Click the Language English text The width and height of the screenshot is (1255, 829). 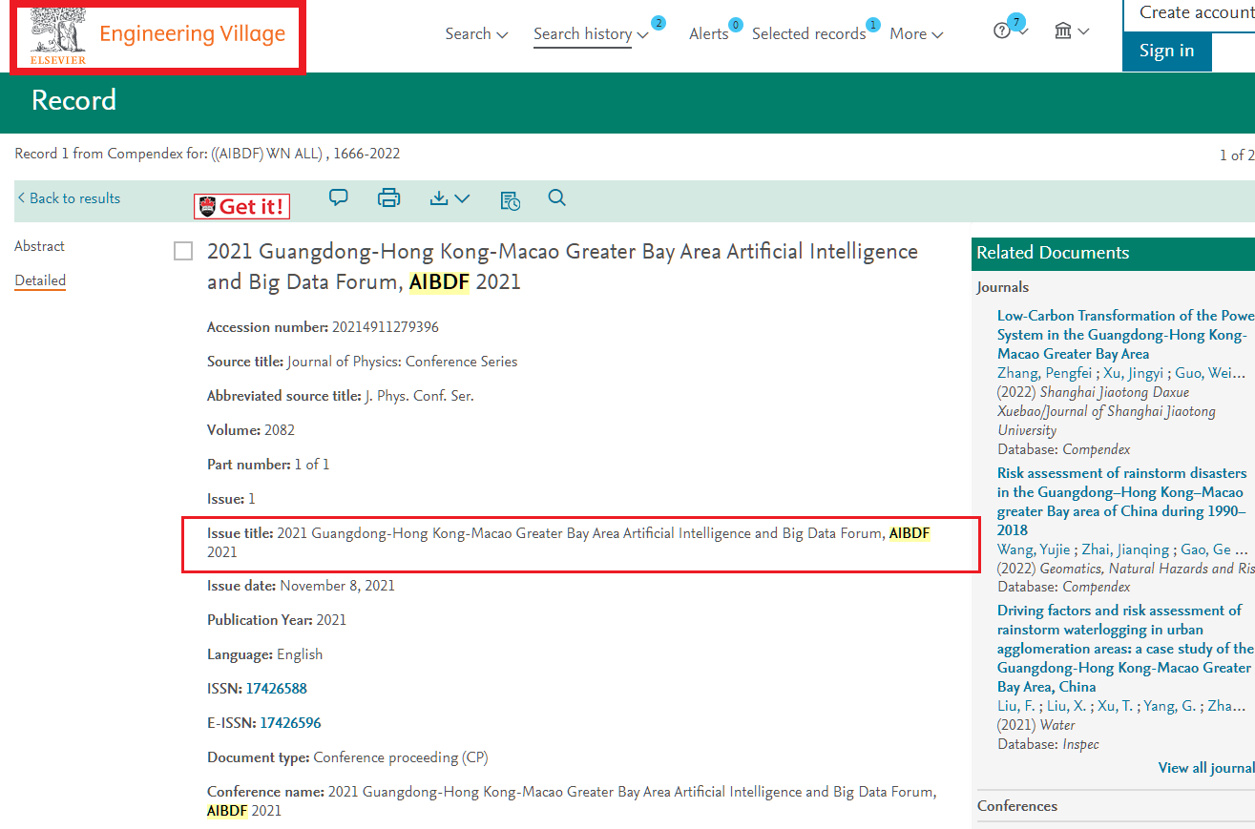(300, 654)
